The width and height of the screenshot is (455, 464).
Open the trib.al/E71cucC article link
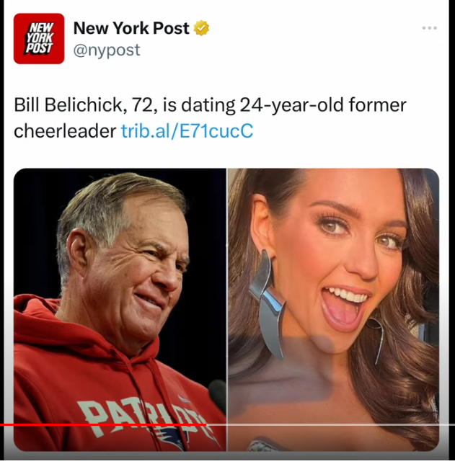click(x=186, y=131)
